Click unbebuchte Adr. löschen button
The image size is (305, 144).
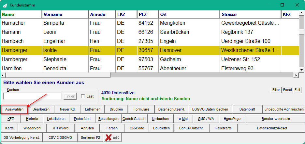tap(284, 109)
